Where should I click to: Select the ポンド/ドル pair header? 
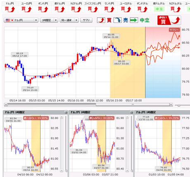[x=142, y=4]
